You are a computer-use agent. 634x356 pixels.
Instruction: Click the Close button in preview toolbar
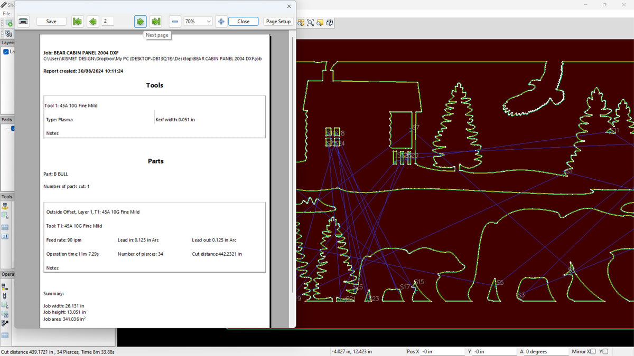[244, 21]
